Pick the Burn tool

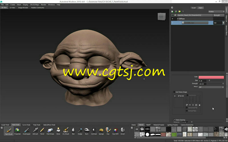pos(87,131)
